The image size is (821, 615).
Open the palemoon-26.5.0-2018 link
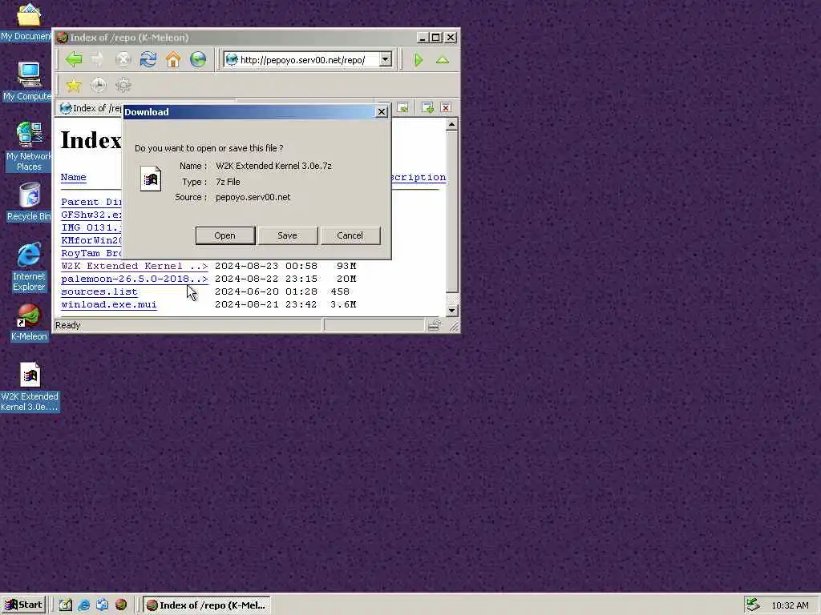pos(135,279)
